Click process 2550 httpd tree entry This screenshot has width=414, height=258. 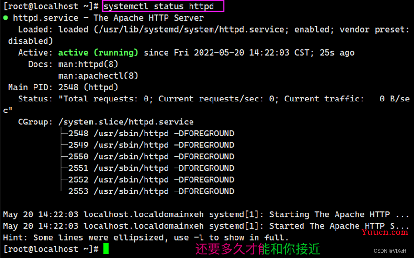(x=151, y=157)
